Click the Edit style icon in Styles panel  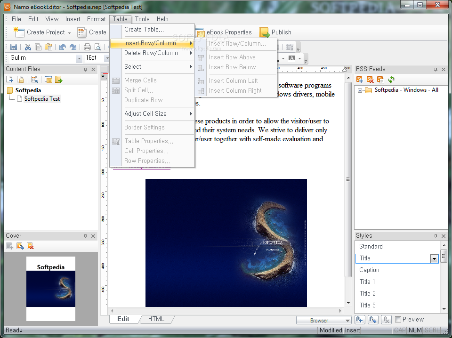[x=373, y=320]
